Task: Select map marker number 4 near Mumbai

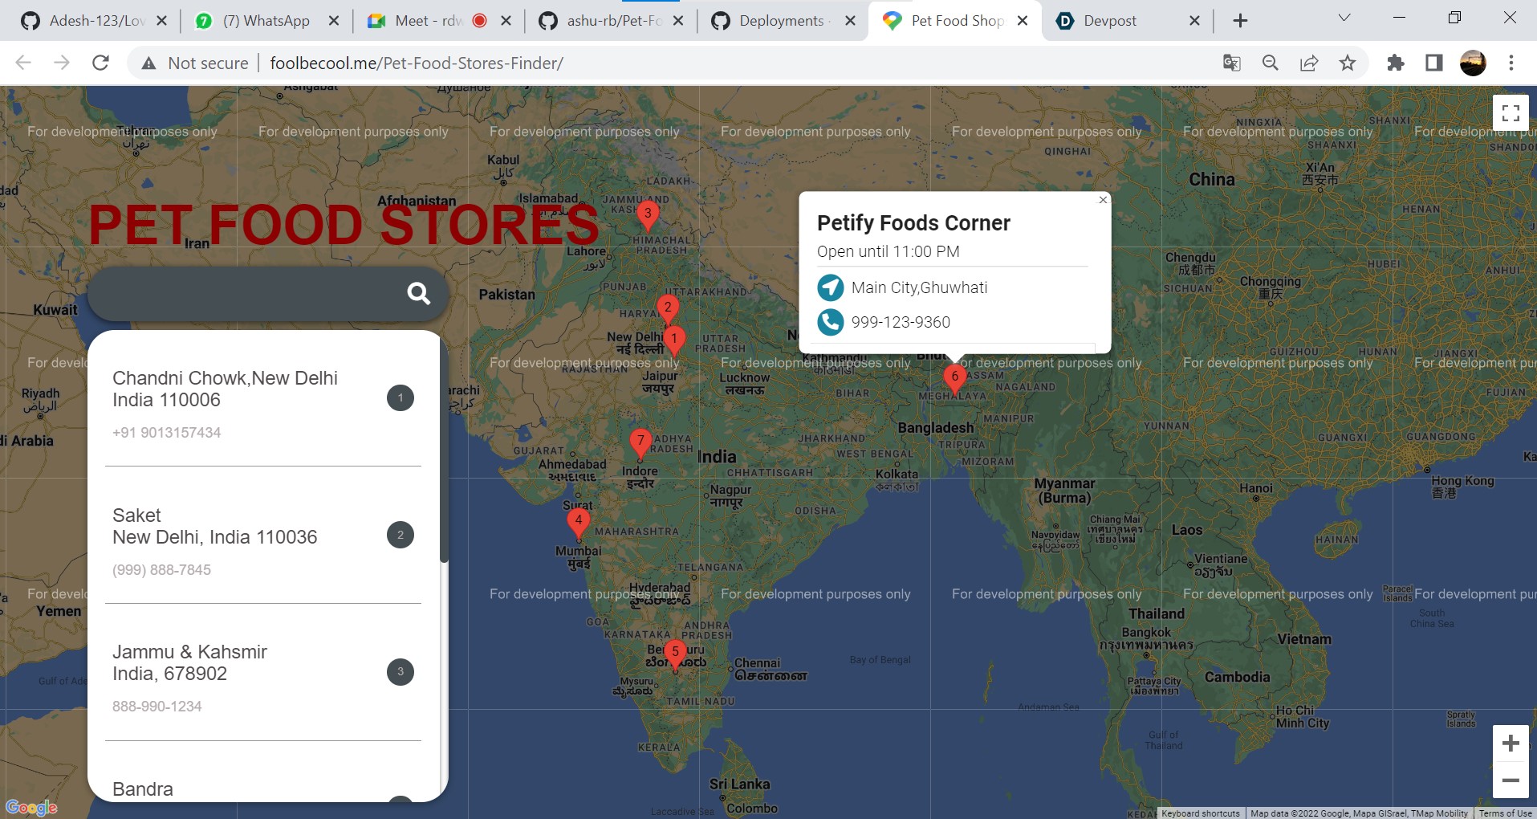Action: 578,522
